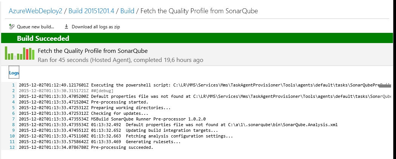The height and width of the screenshot is (159, 396).
Task: Click the last green histogram bar
Action: click(33, 55)
